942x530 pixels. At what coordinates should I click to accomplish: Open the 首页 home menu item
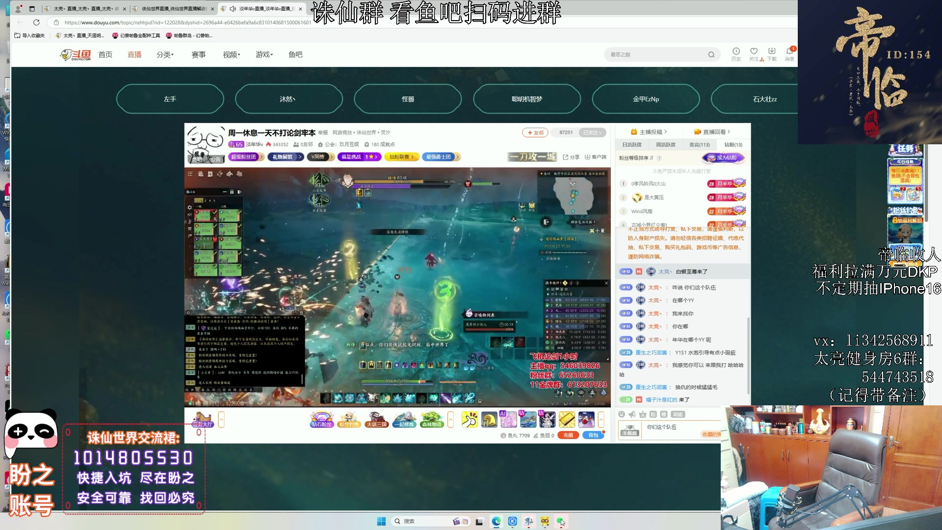pos(105,54)
